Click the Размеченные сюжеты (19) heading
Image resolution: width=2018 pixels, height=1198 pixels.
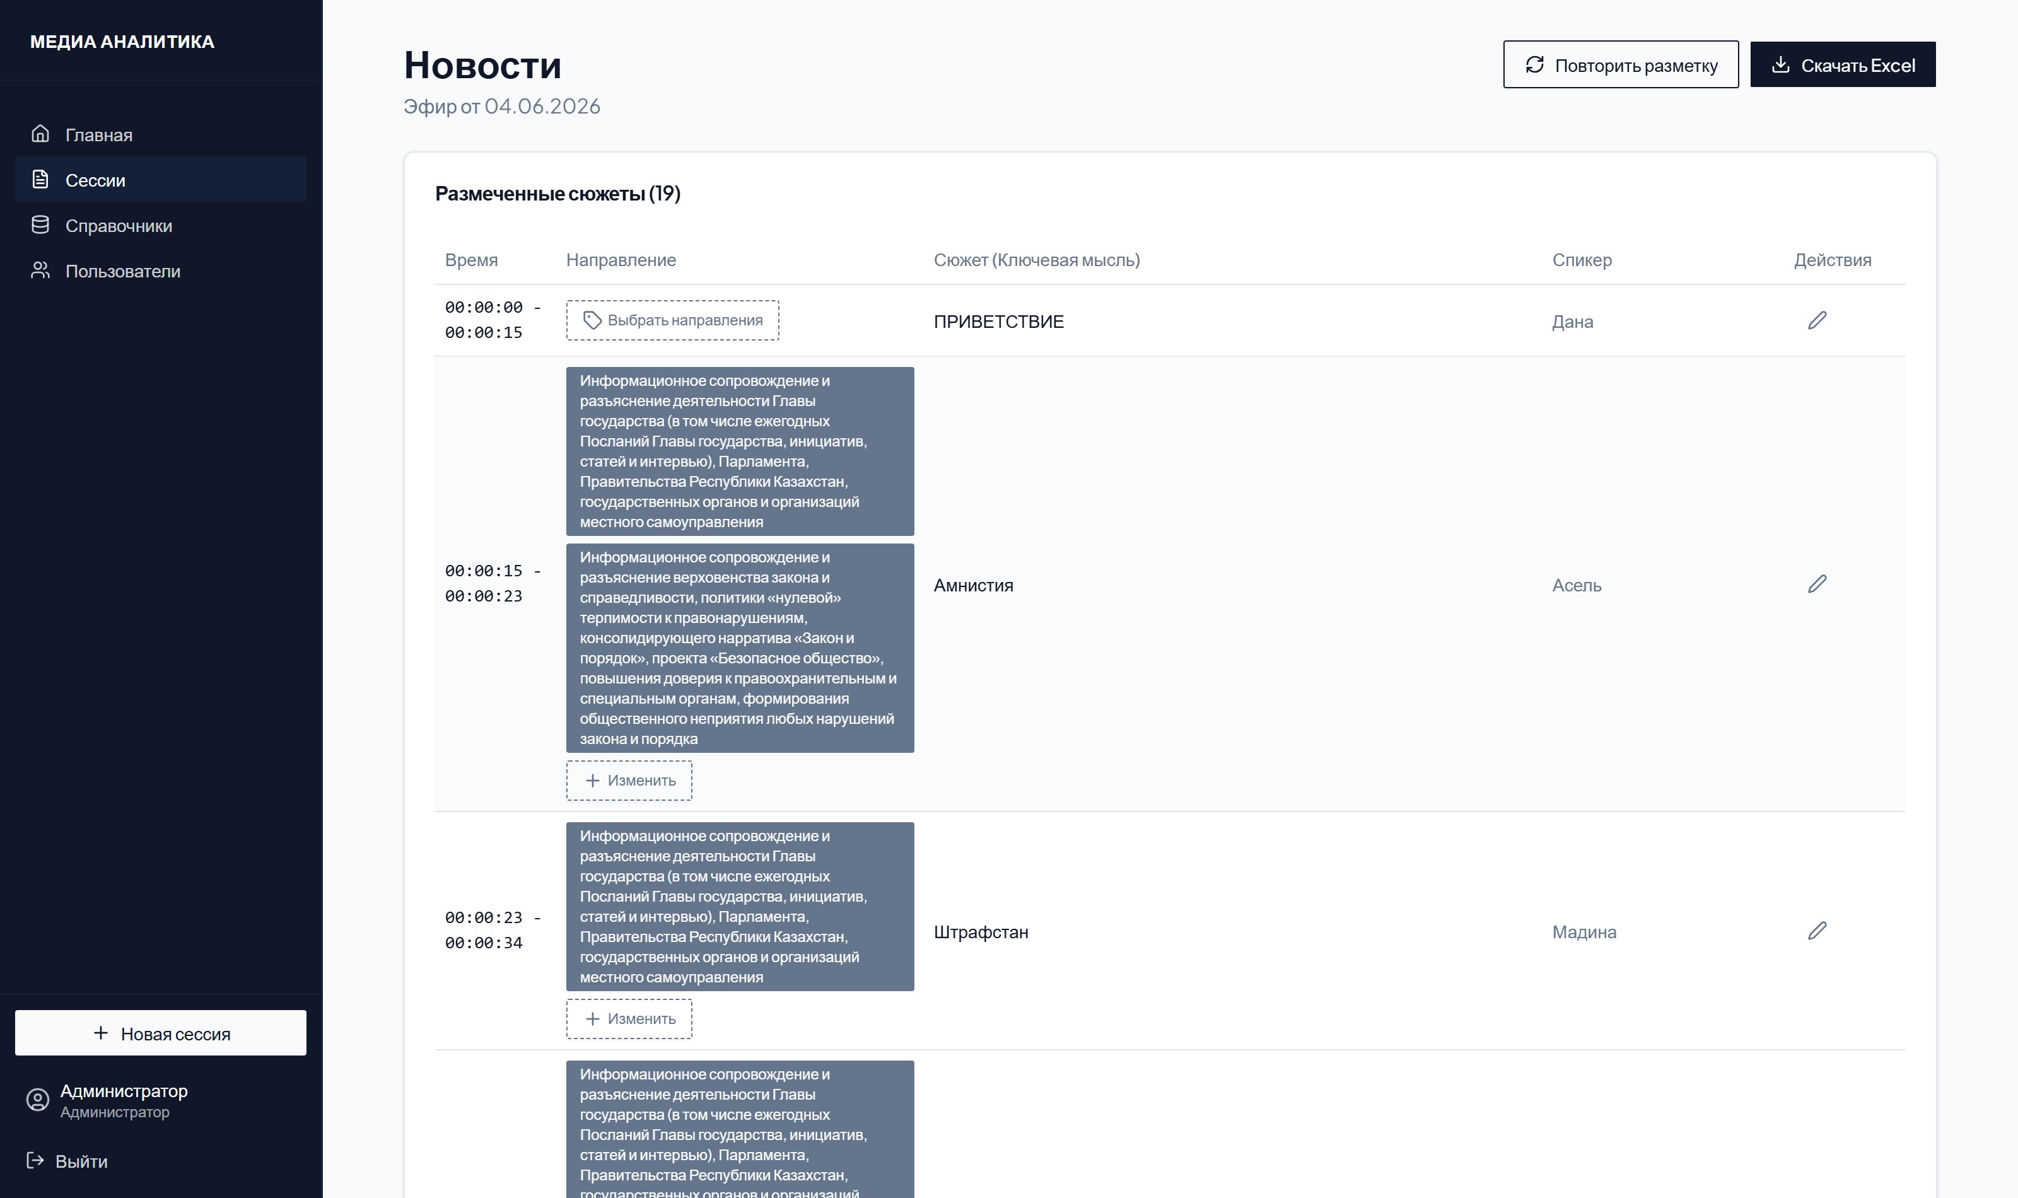tap(557, 194)
